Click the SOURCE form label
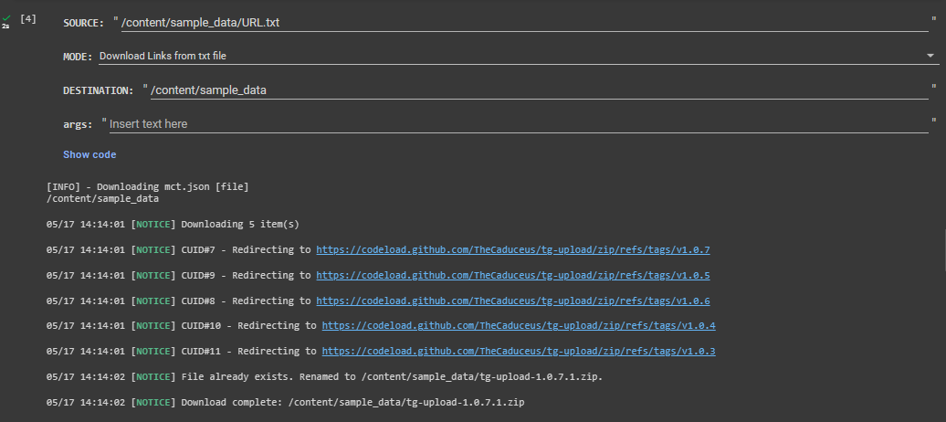The width and height of the screenshot is (946, 422). pos(83,23)
